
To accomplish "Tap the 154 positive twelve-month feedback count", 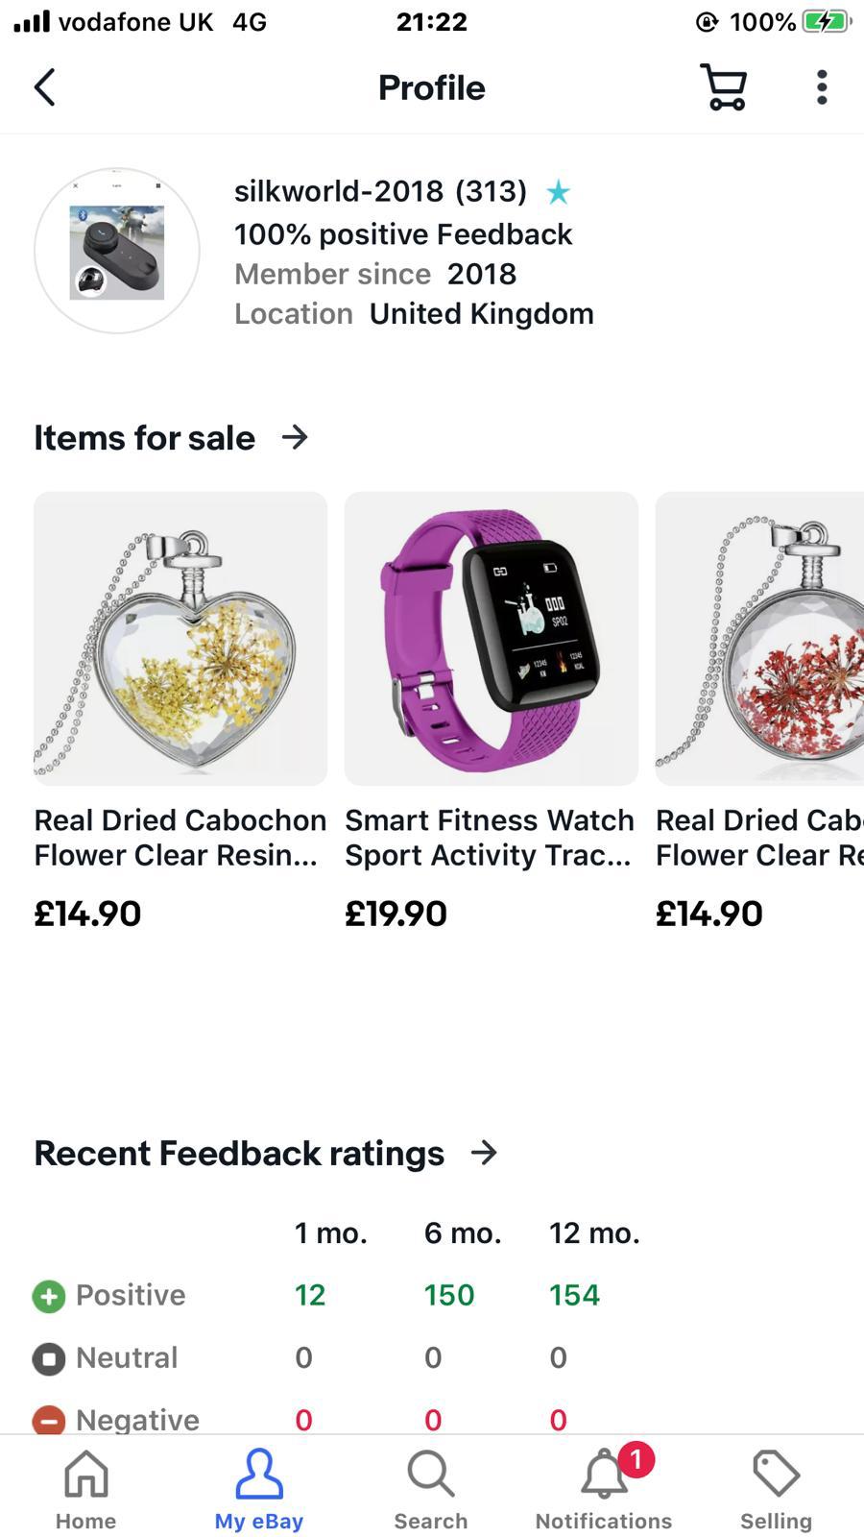I will coord(574,1295).
